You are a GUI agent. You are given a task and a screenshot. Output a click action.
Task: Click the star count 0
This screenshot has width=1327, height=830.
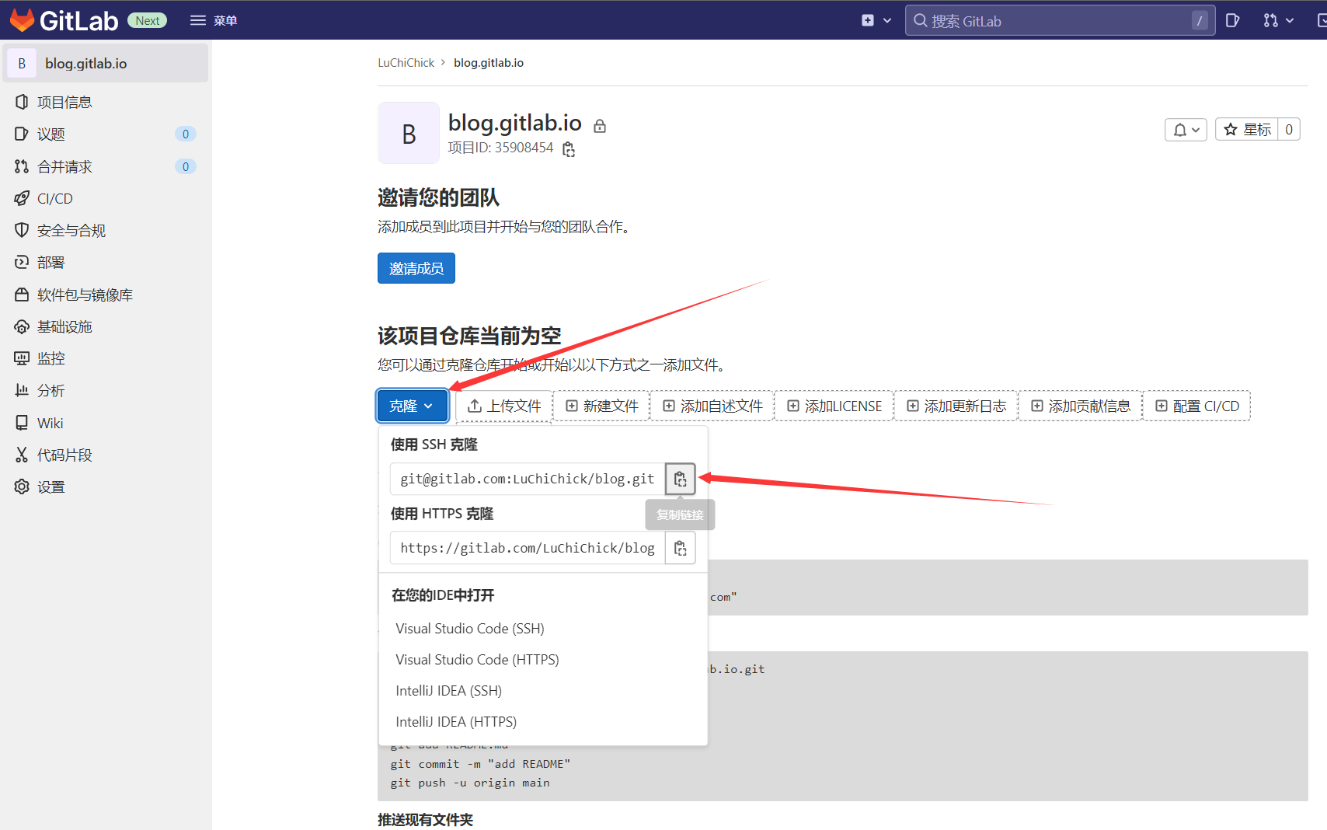click(x=1289, y=129)
